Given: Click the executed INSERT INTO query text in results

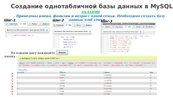Looking at the screenshot, I should coord(87,64).
